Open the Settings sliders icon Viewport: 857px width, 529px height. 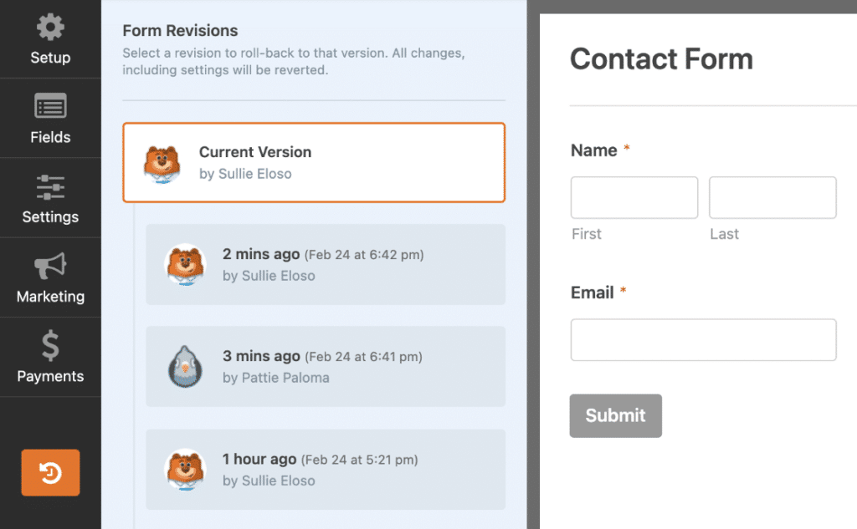point(50,188)
